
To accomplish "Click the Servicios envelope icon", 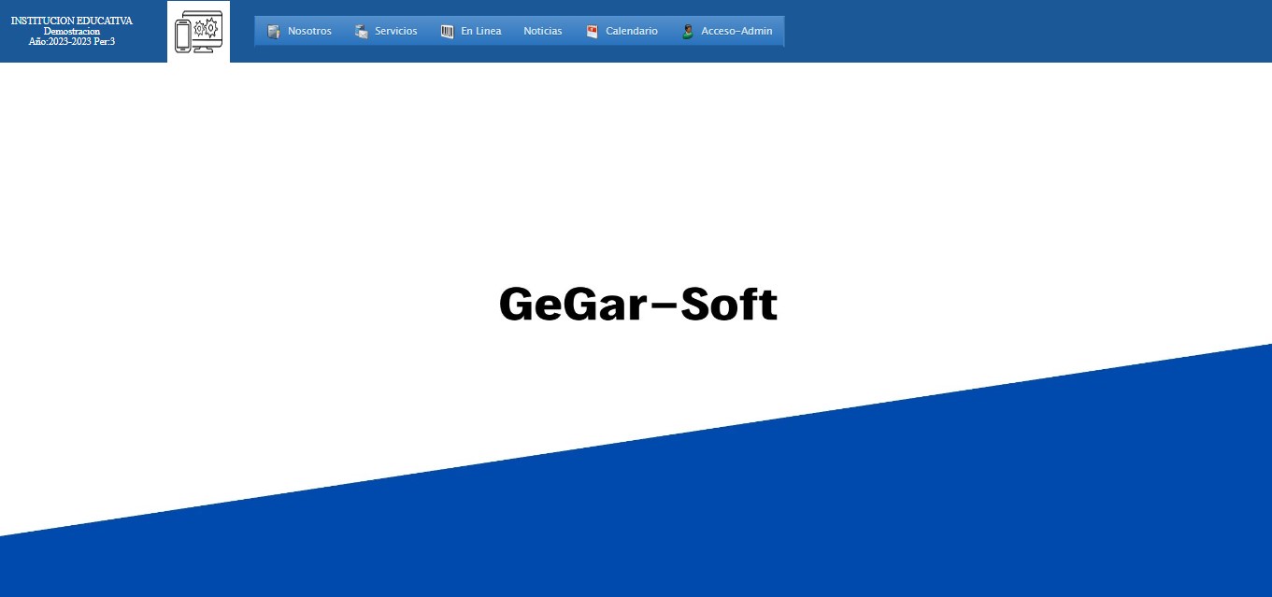I will pos(362,32).
